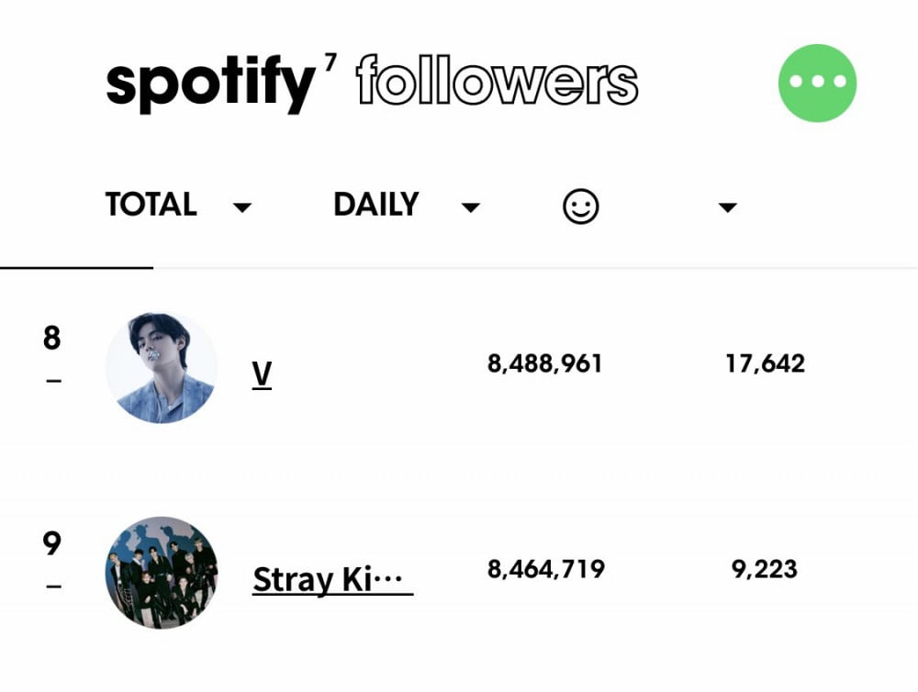The height and width of the screenshot is (692, 918).
Task: Expand the dropdown arrow after the smiley
Action: [727, 207]
